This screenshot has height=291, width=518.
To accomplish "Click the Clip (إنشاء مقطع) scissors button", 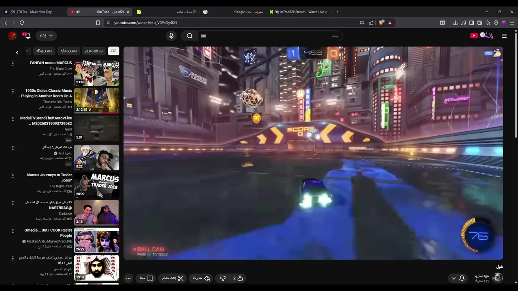I will 173,278.
